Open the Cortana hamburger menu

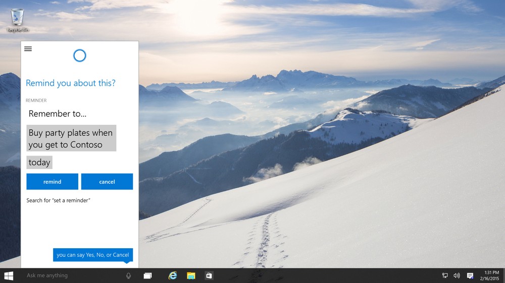click(28, 49)
